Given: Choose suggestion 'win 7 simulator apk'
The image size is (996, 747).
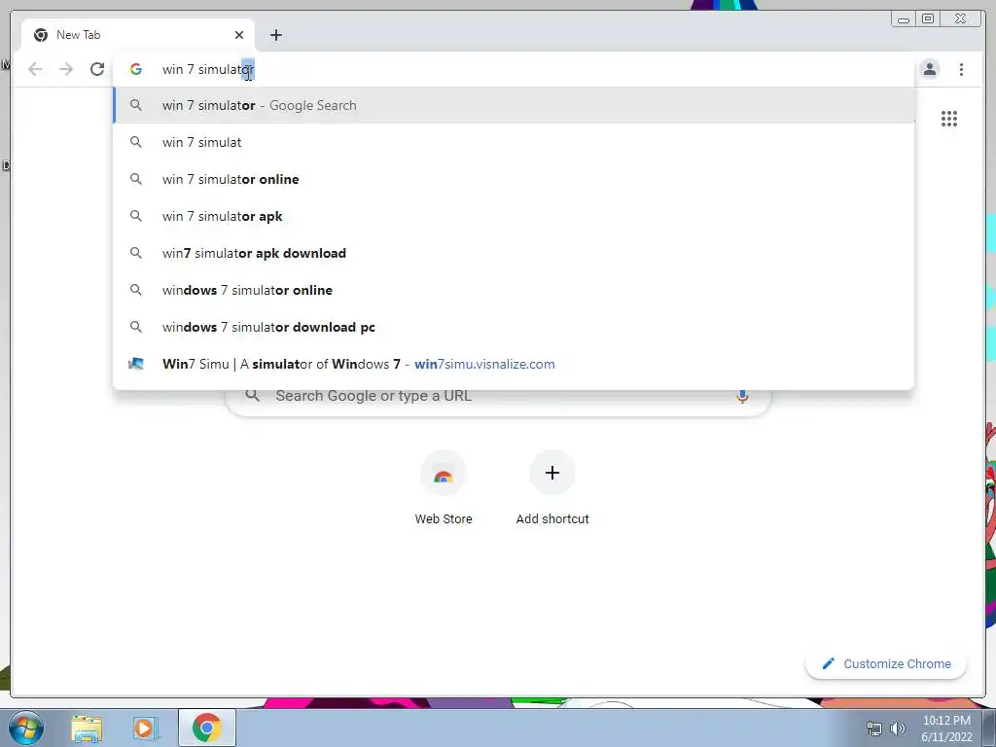Looking at the screenshot, I should pos(514,216).
